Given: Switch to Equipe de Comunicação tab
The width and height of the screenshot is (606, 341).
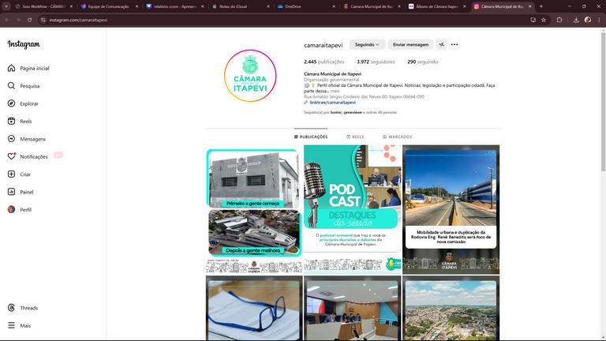Looking at the screenshot, I should click(109, 6).
